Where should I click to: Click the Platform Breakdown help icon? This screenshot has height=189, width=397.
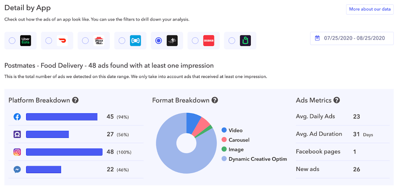tap(75, 100)
